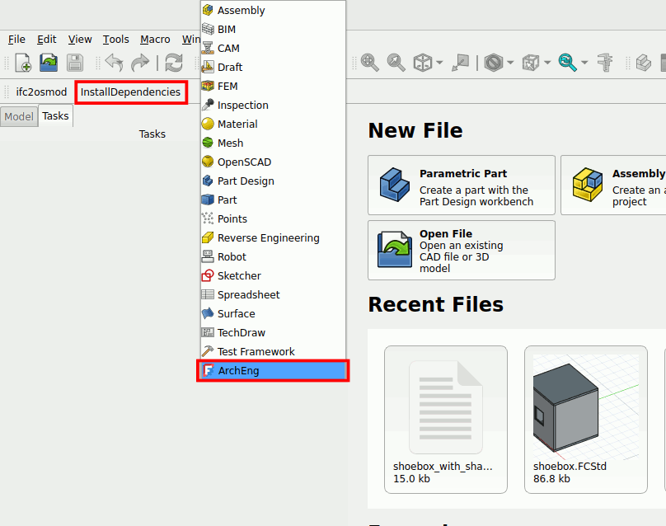Click the Measure tool icon
Screen dimensions: 666x526
pos(607,63)
